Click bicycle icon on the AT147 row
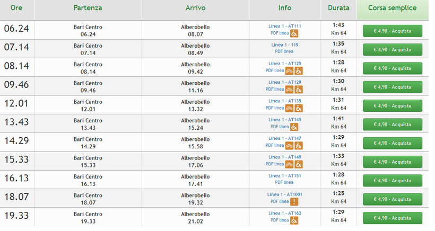This screenshot has width=435, height=231. 290,146
